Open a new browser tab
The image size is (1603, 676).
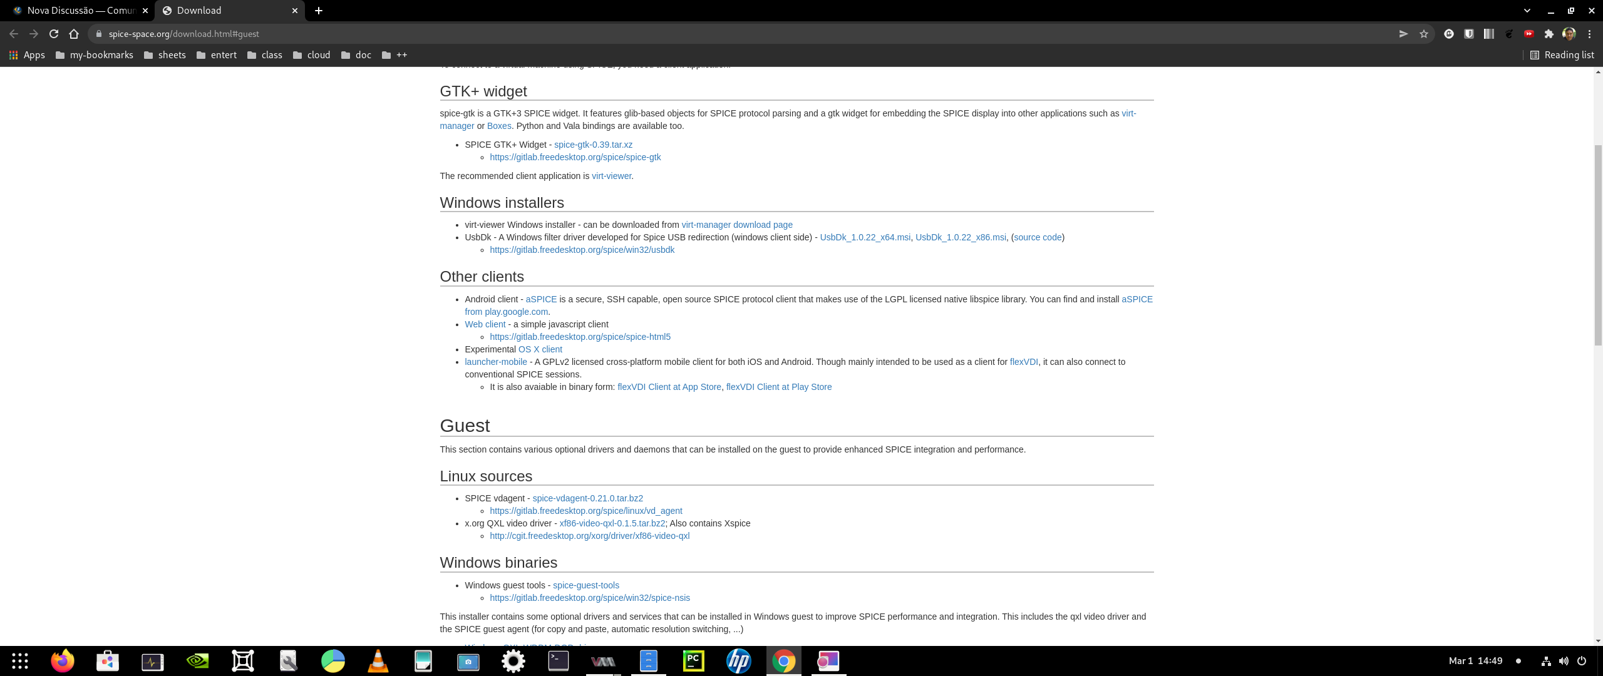tap(319, 11)
